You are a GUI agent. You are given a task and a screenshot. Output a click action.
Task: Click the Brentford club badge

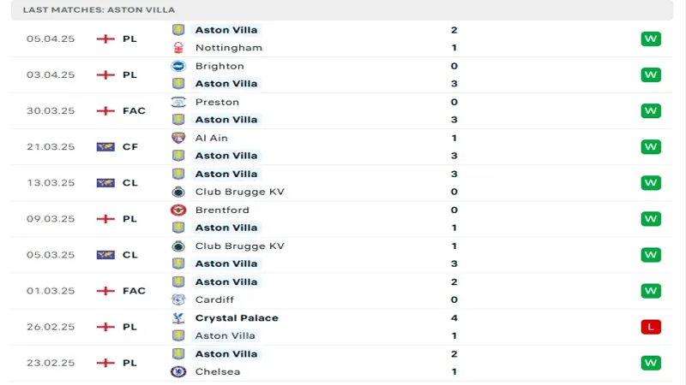pos(178,210)
